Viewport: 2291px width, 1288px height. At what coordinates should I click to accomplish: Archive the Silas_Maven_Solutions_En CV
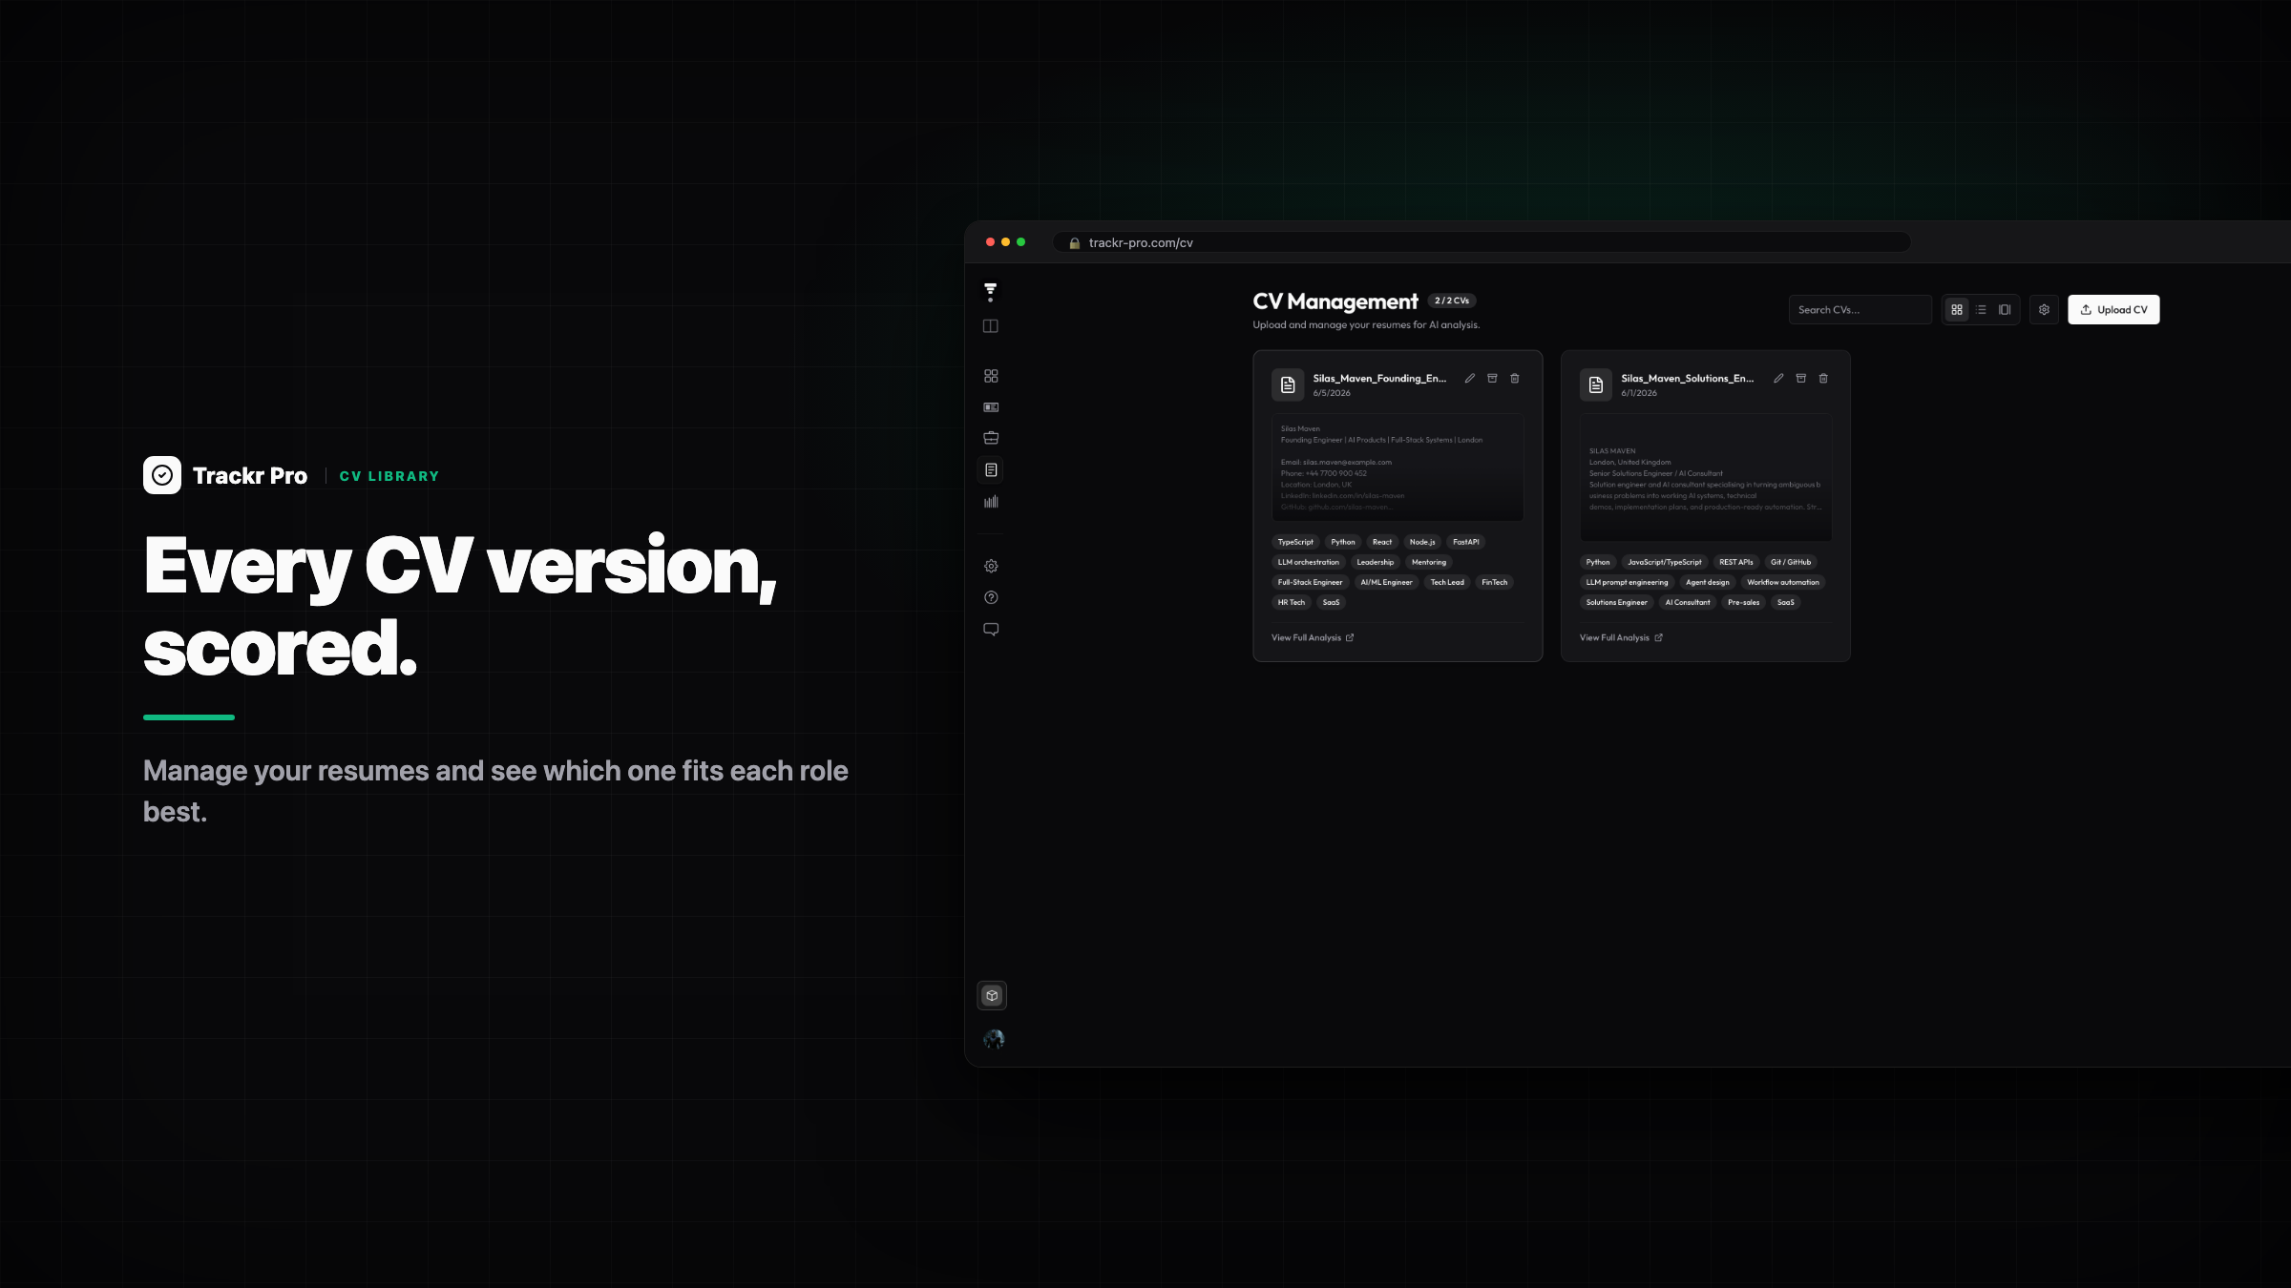point(1801,379)
